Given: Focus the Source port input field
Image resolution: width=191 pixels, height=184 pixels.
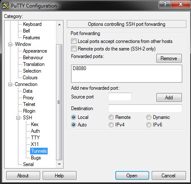Looking at the screenshot, I should 120,97.
